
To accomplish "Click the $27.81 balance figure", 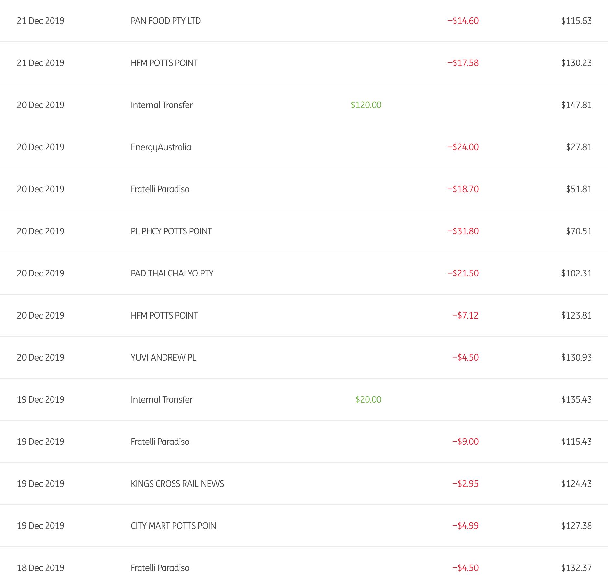I will (579, 147).
